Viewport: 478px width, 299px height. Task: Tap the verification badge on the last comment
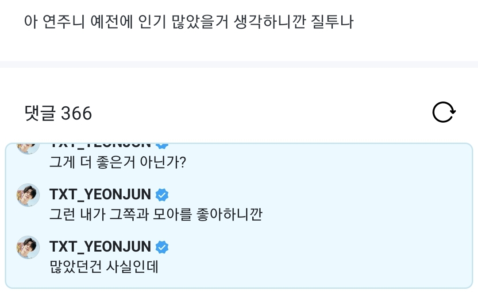pos(162,247)
